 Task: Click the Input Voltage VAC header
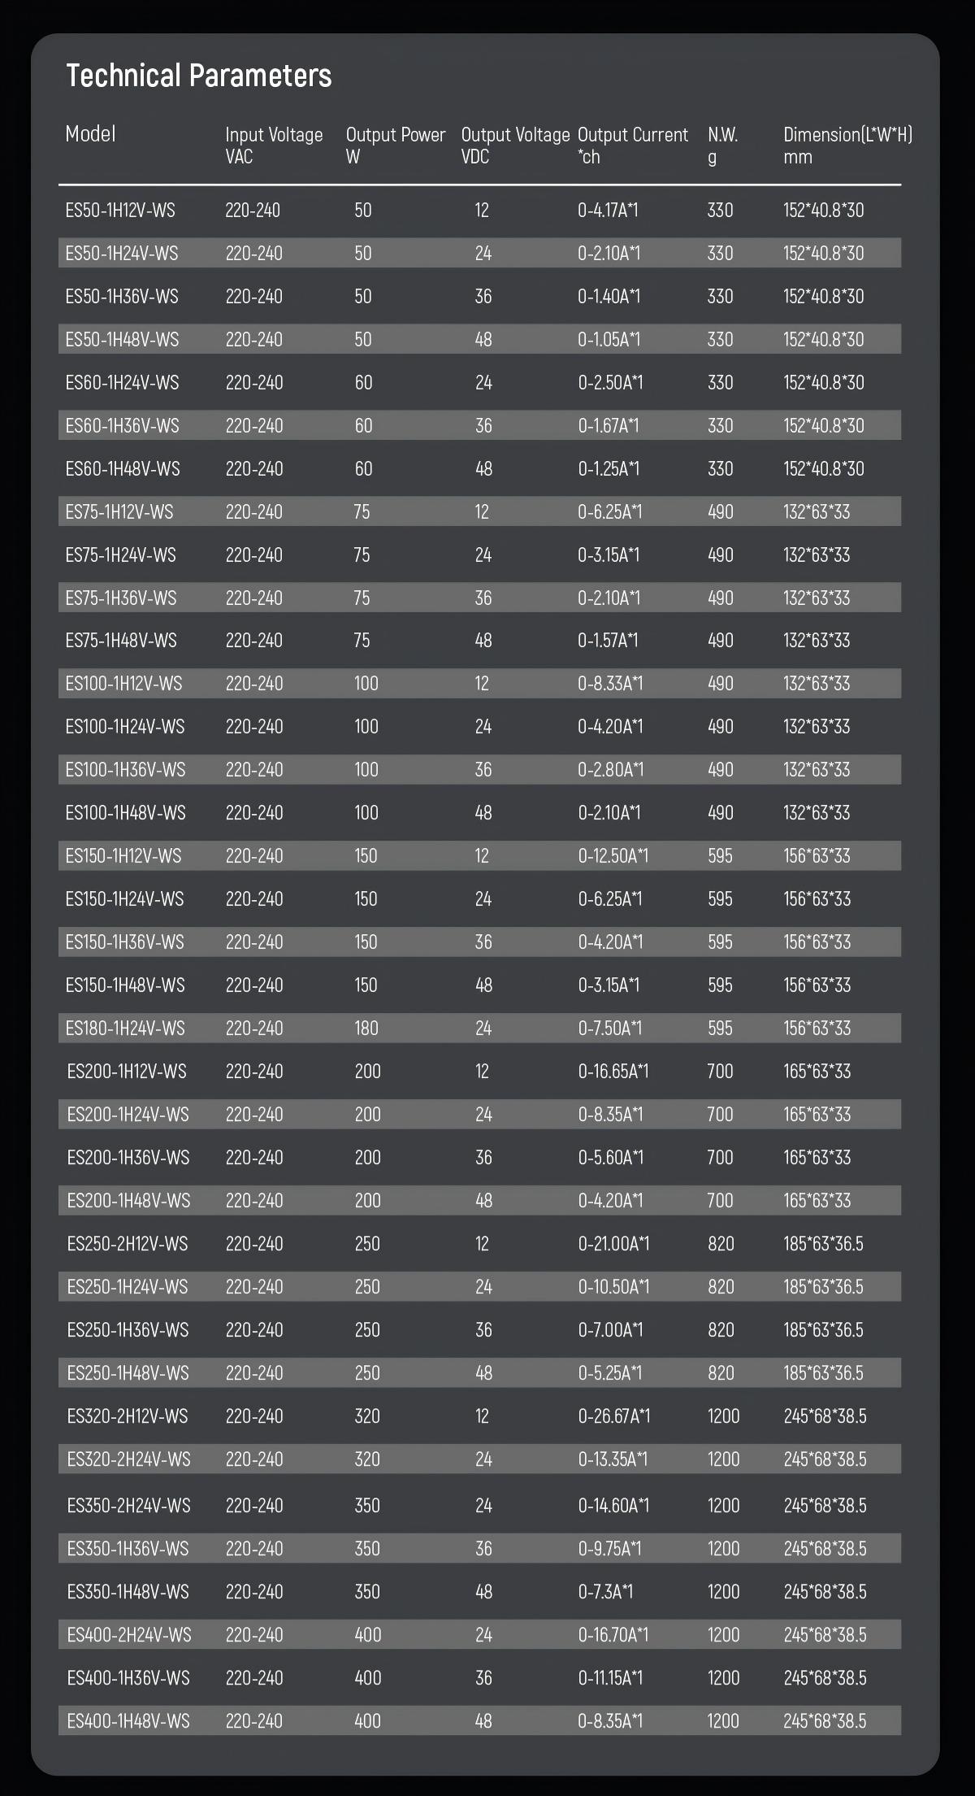(x=274, y=146)
